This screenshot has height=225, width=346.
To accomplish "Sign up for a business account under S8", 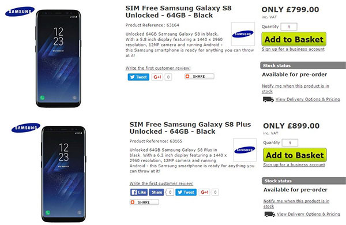I will point(293,49).
